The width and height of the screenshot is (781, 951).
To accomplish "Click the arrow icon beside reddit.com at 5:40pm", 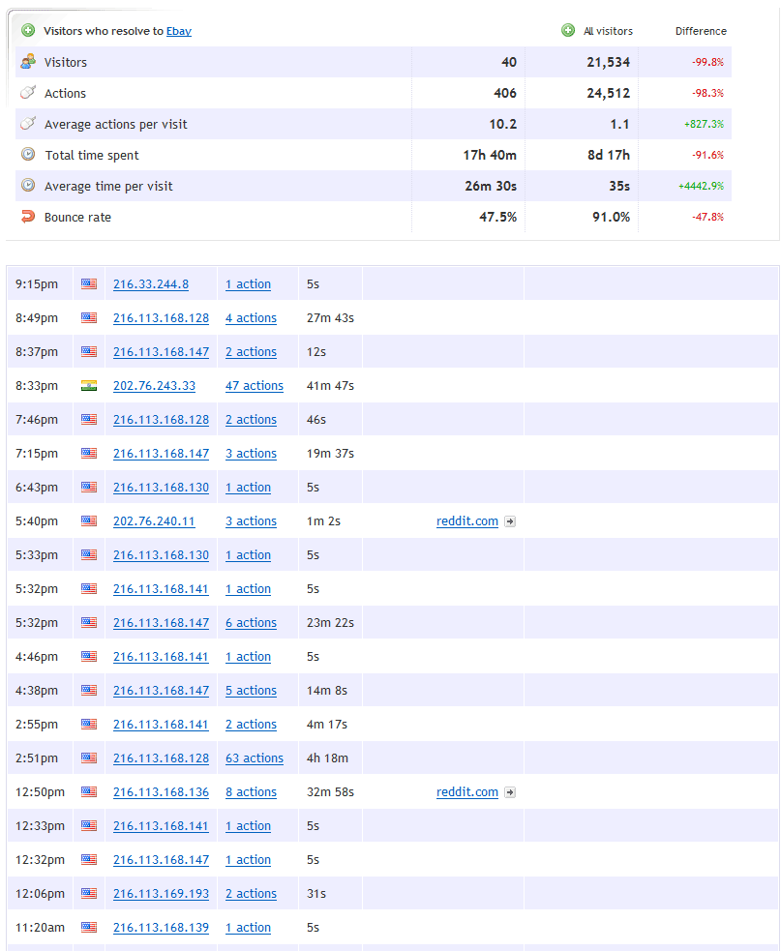I will point(510,521).
